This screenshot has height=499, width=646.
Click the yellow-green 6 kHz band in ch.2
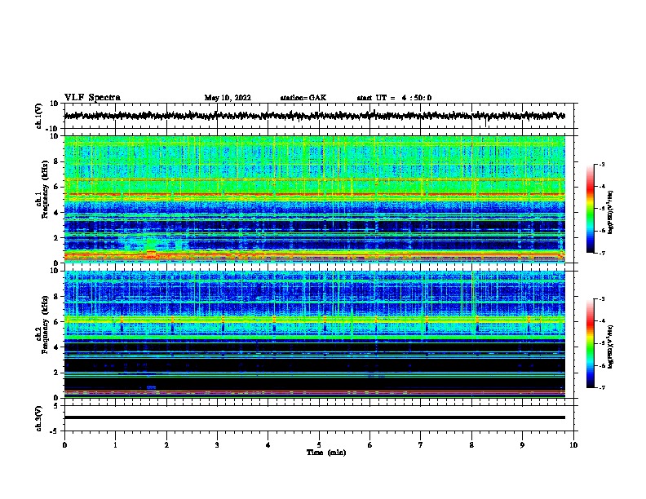click(x=314, y=320)
